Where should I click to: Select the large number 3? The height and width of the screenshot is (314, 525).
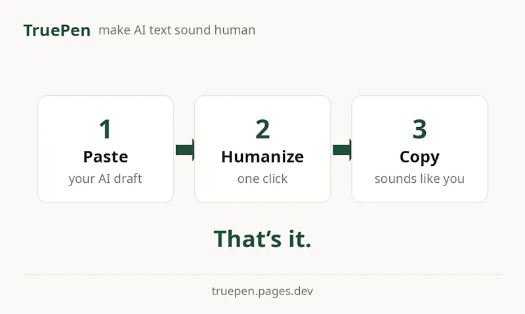coord(419,129)
